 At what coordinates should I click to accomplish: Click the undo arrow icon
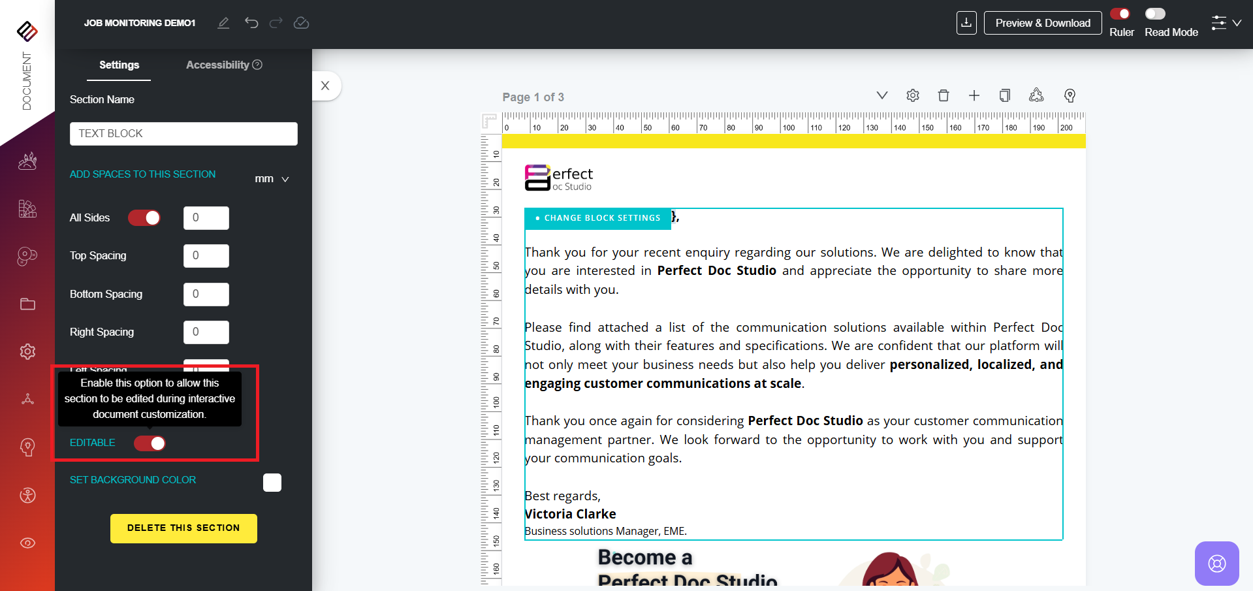click(x=251, y=23)
